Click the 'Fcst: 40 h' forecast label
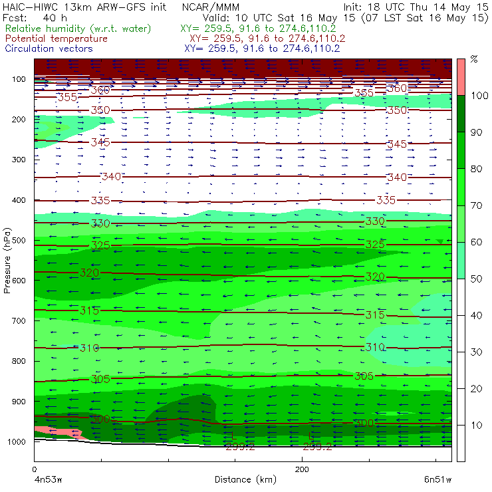The width and height of the screenshot is (492, 492). (35, 18)
